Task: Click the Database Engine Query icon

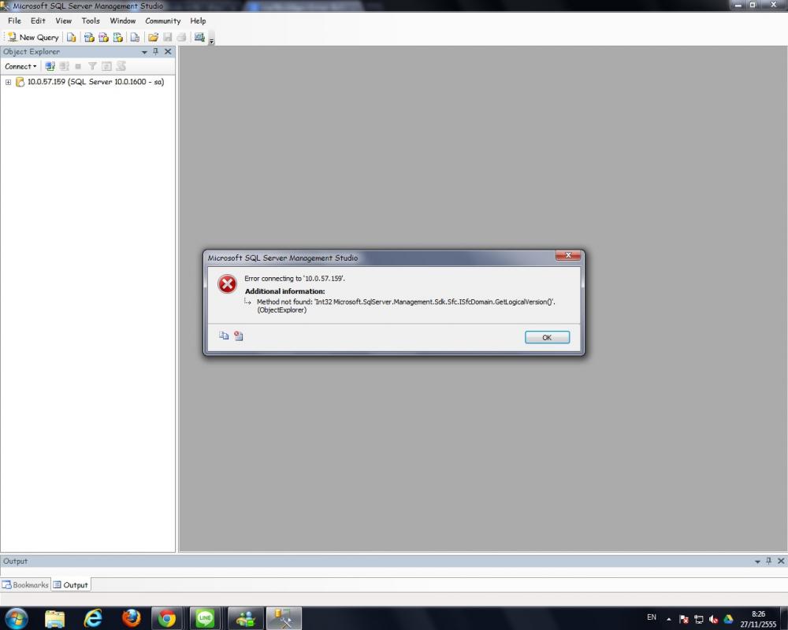Action: 72,37
